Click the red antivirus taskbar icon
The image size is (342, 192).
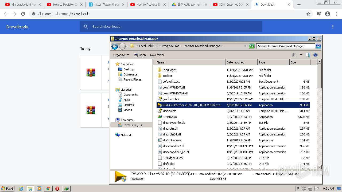point(57,189)
